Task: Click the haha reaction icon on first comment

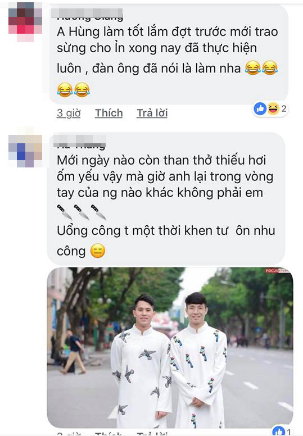Action: pyautogui.click(x=273, y=108)
